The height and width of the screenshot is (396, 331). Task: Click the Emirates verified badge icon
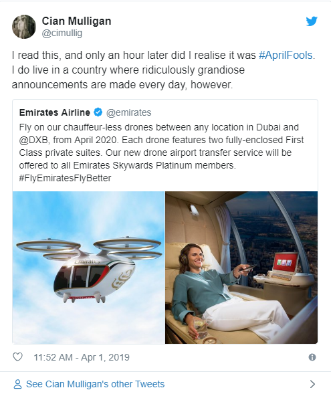pos(98,112)
